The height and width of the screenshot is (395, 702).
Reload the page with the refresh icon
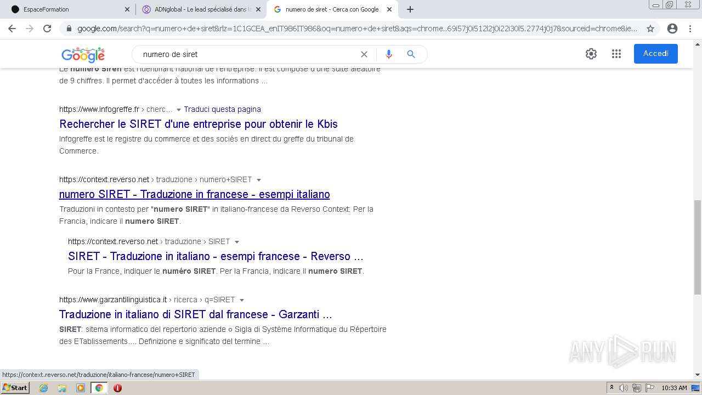tap(47, 29)
